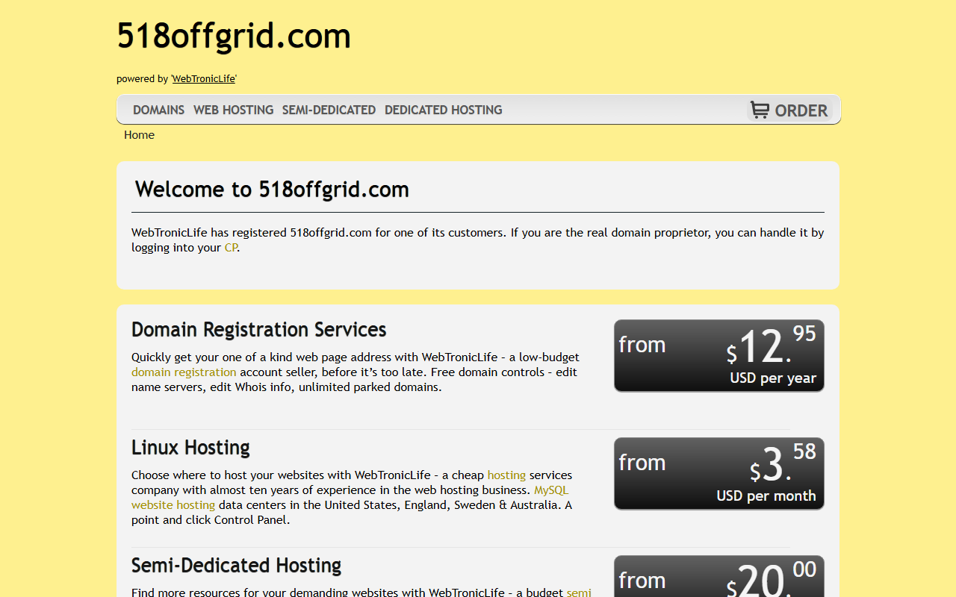956x597 pixels.
Task: Click the $12.95 USD per year price box
Action: tap(719, 356)
